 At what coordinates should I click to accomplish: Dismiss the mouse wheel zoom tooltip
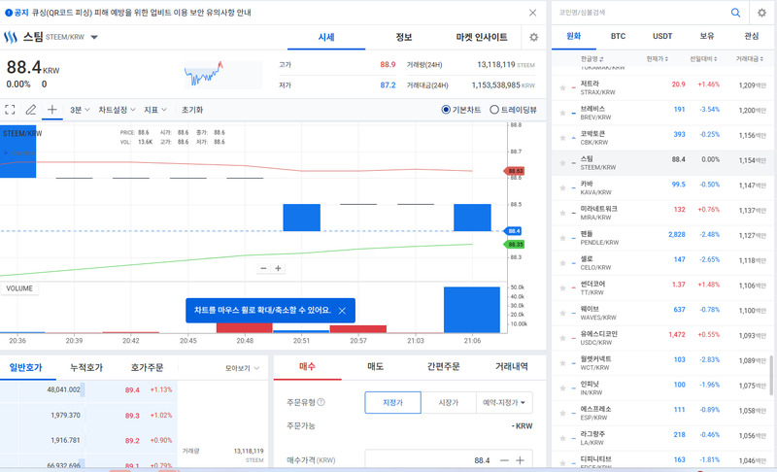pos(342,311)
